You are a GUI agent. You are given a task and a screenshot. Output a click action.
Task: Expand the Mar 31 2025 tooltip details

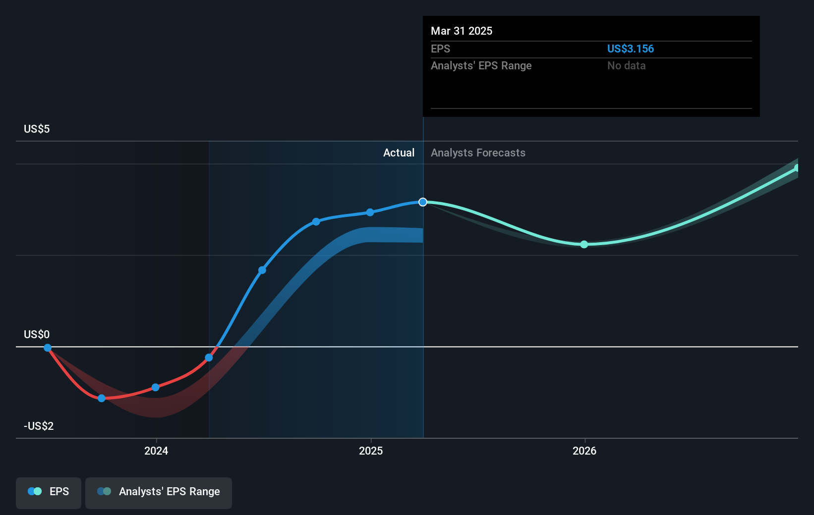pos(461,31)
